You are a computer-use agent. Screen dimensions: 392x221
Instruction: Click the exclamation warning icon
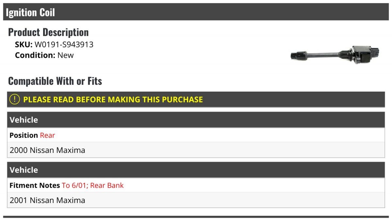14,99
